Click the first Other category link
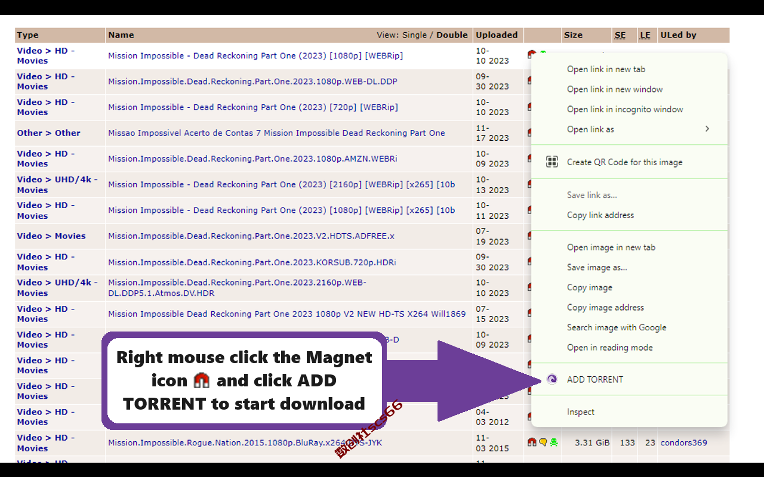The image size is (764, 477). [29, 133]
